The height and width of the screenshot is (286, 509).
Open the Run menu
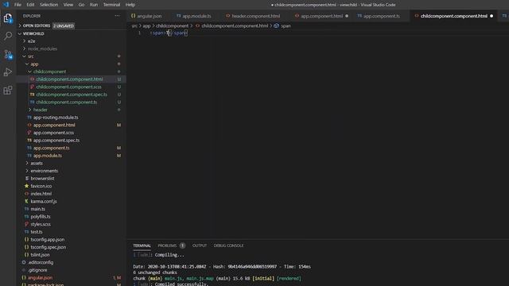pos(94,5)
